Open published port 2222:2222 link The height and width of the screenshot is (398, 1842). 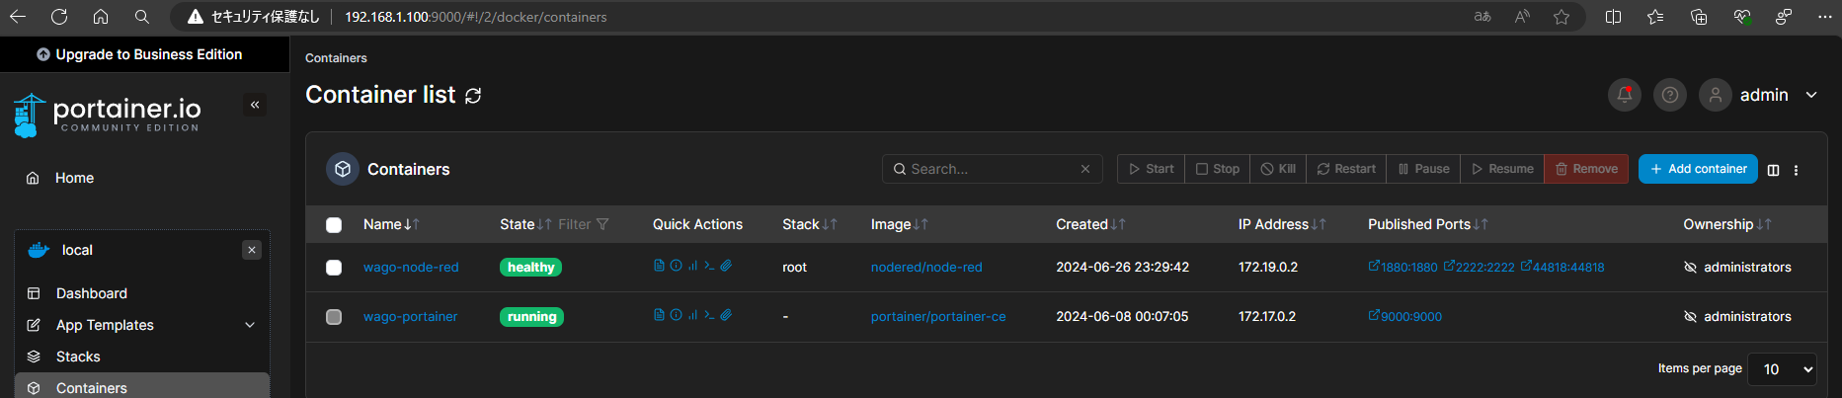[x=1479, y=267]
